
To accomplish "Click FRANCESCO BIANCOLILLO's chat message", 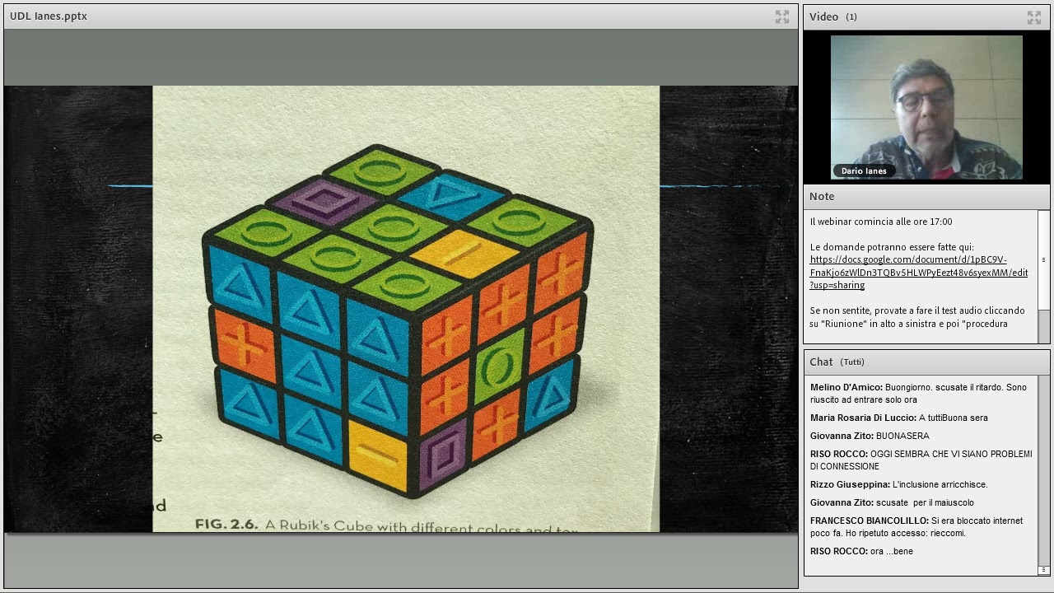I will pyautogui.click(x=916, y=527).
